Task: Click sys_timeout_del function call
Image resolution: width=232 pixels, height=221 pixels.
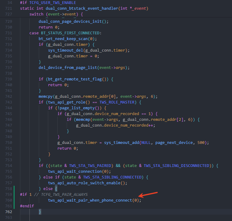Action: point(66,50)
